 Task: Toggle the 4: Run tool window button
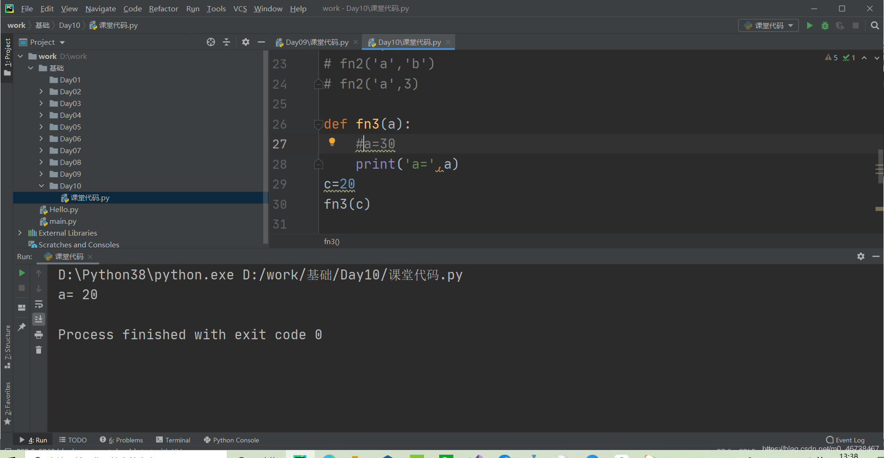(x=33, y=440)
